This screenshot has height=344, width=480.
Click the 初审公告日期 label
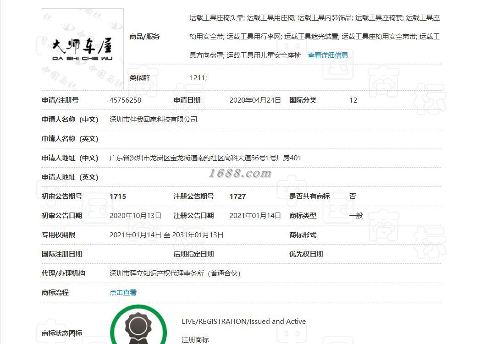(x=62, y=216)
